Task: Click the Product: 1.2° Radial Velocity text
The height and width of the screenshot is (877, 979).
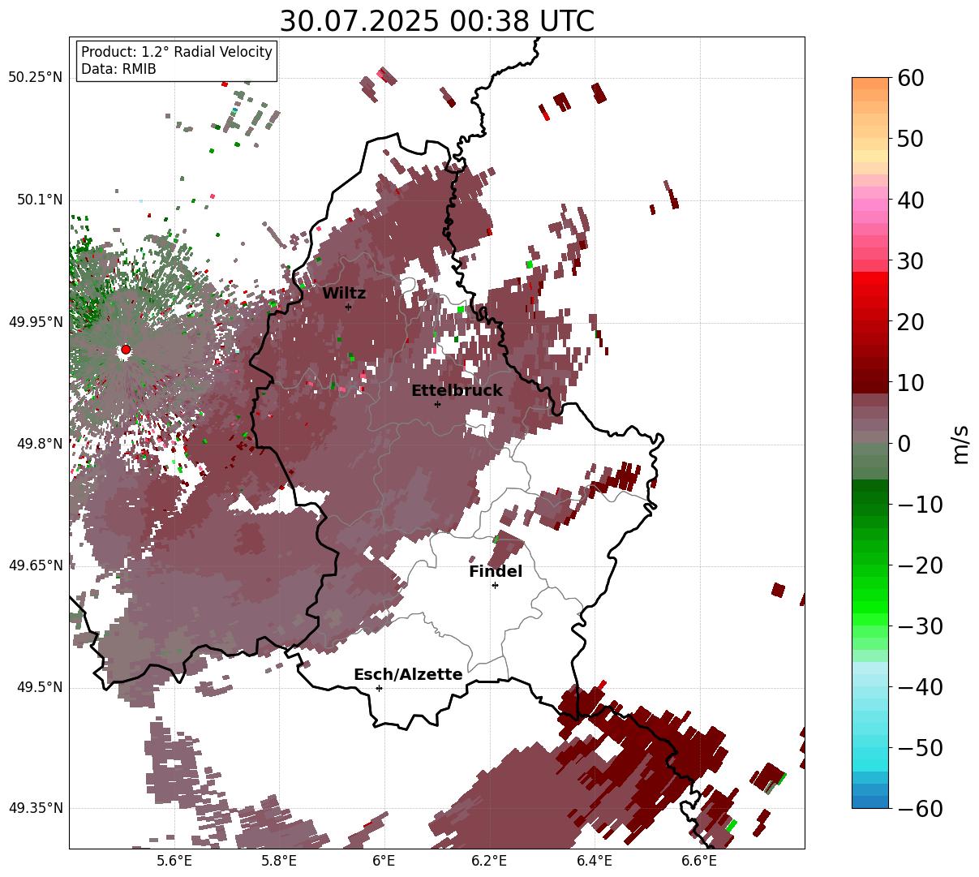Action: click(177, 52)
